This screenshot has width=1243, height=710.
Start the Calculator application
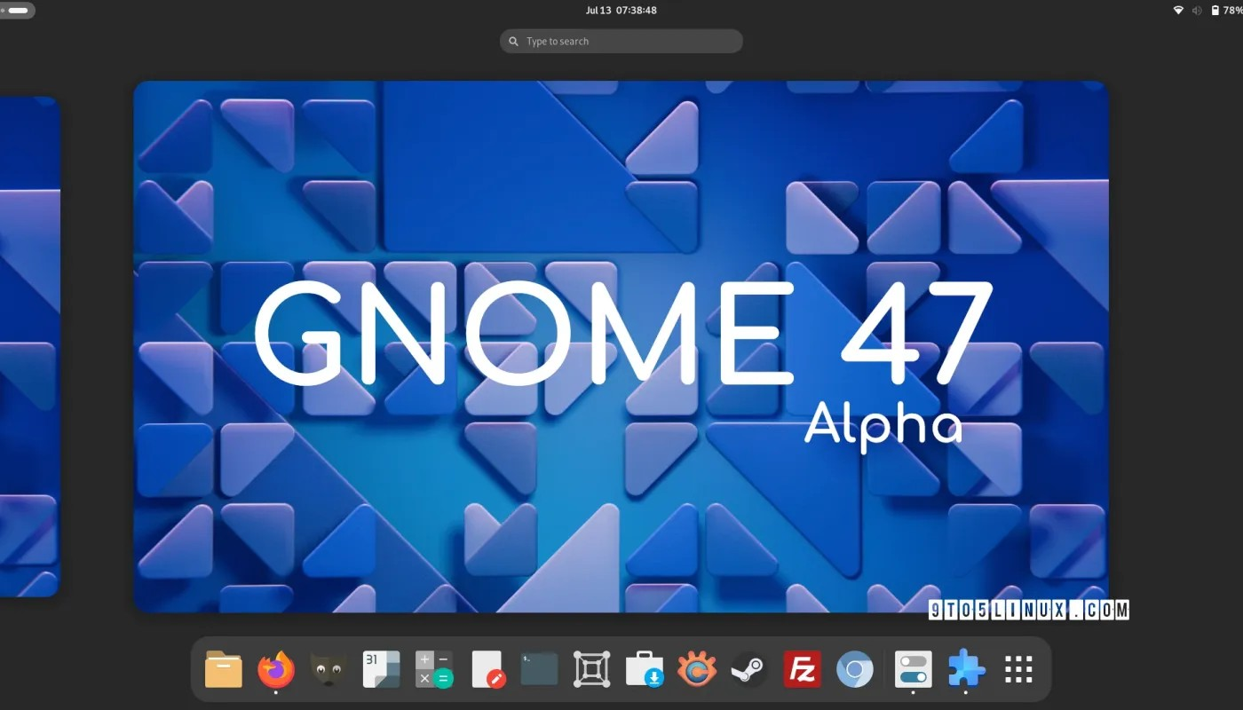[433, 670]
